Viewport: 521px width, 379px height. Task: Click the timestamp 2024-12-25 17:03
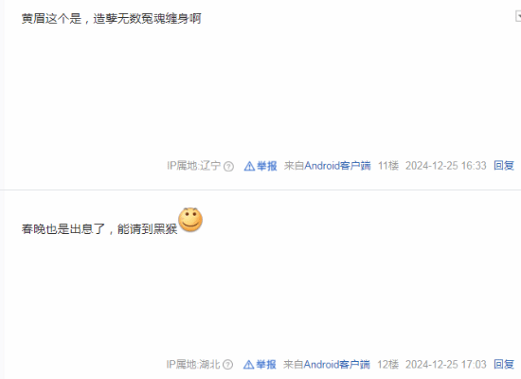445,364
